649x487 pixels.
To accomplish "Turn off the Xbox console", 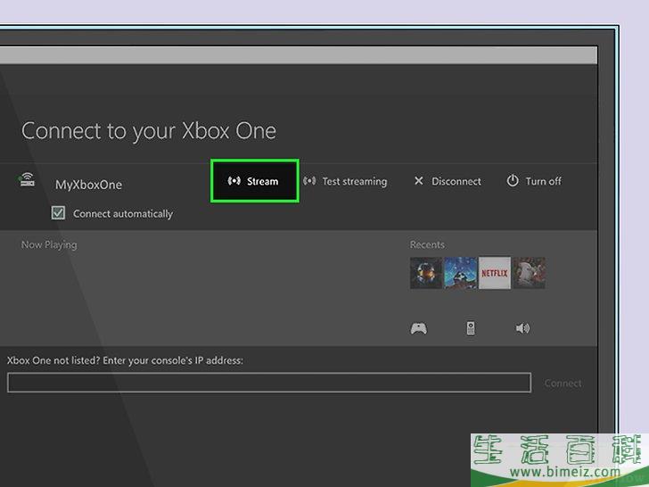I will tap(534, 181).
